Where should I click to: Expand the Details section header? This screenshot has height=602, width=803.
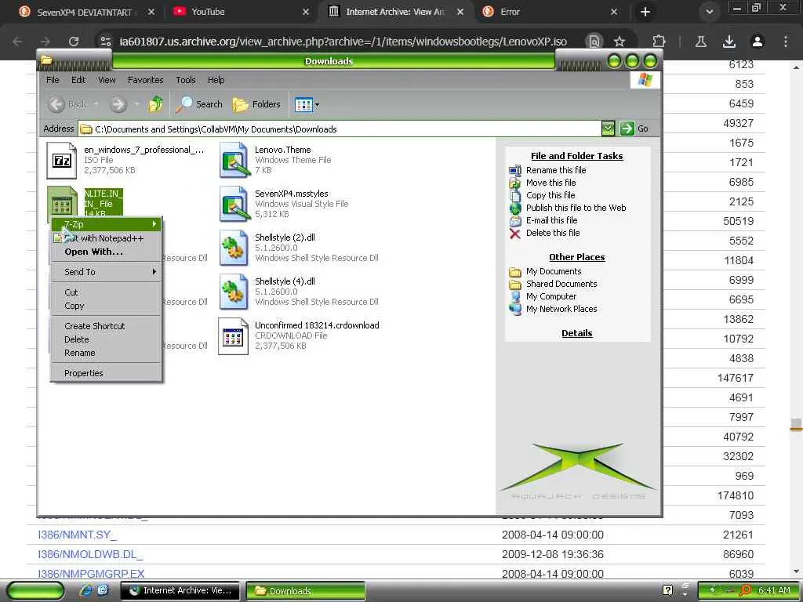tap(576, 333)
